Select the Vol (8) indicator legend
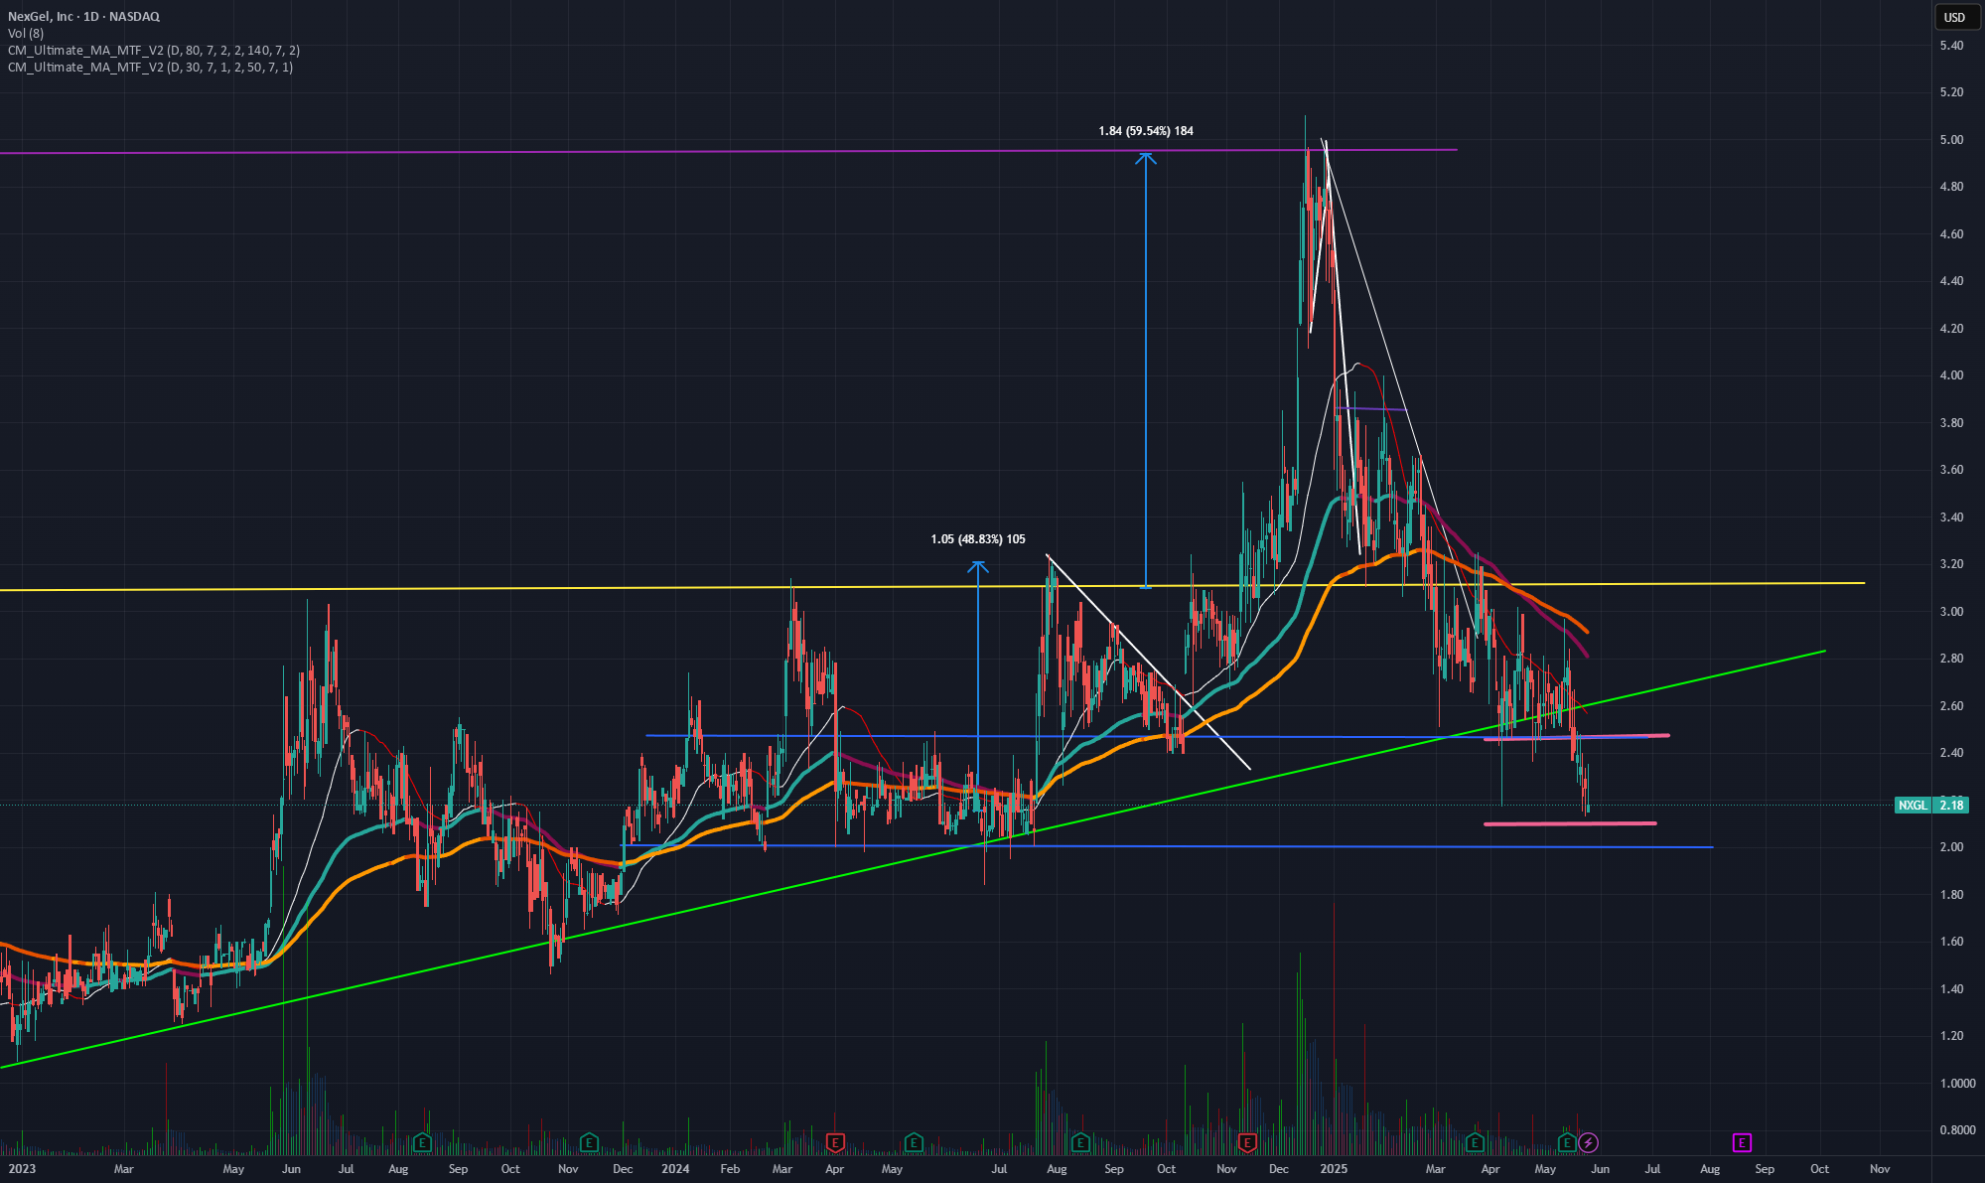This screenshot has width=1985, height=1183. tap(26, 34)
